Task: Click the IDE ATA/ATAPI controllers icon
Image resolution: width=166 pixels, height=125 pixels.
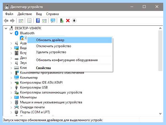Action: [x=17, y=83]
